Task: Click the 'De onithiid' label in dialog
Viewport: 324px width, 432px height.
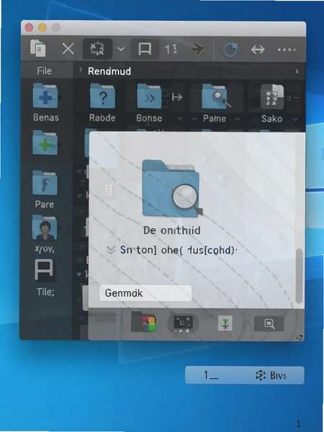Action: click(172, 230)
